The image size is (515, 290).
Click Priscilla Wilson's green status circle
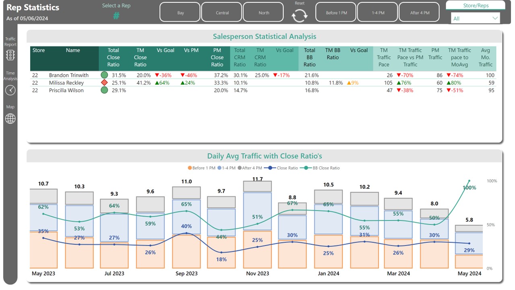(105, 90)
